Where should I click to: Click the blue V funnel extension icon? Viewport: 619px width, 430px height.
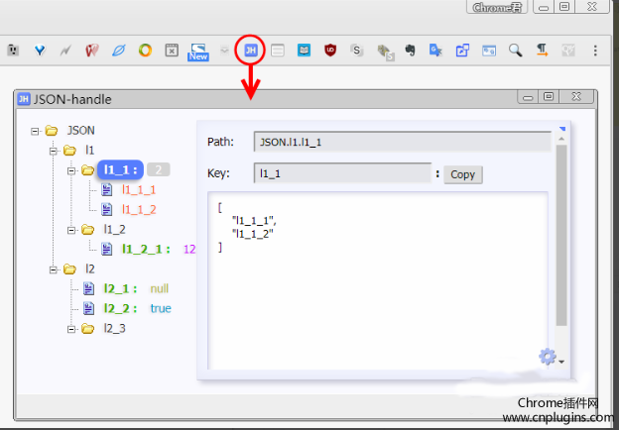(40, 51)
